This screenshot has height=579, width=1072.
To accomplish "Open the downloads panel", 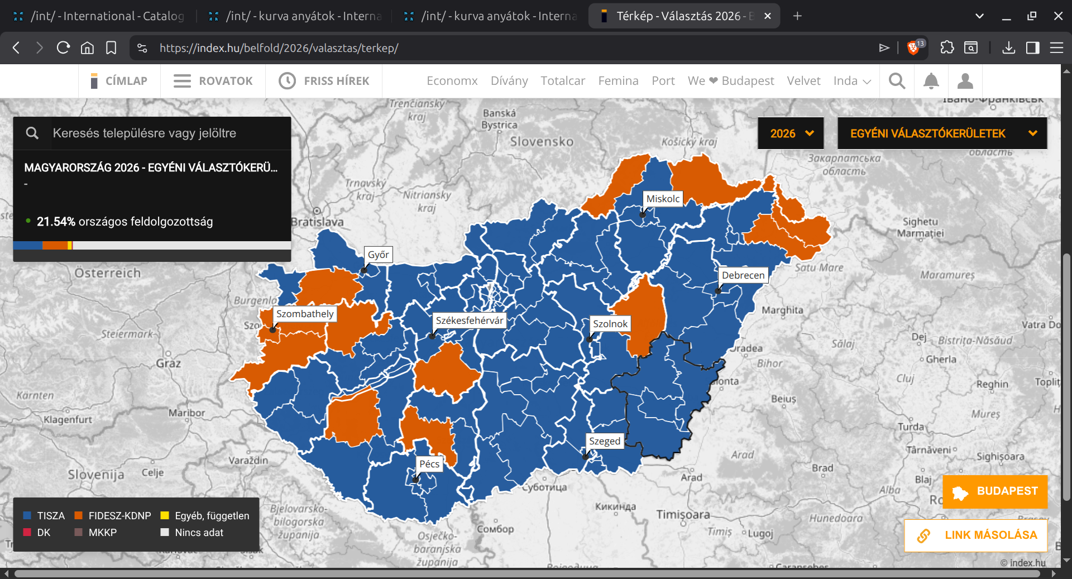I will click(x=1008, y=48).
